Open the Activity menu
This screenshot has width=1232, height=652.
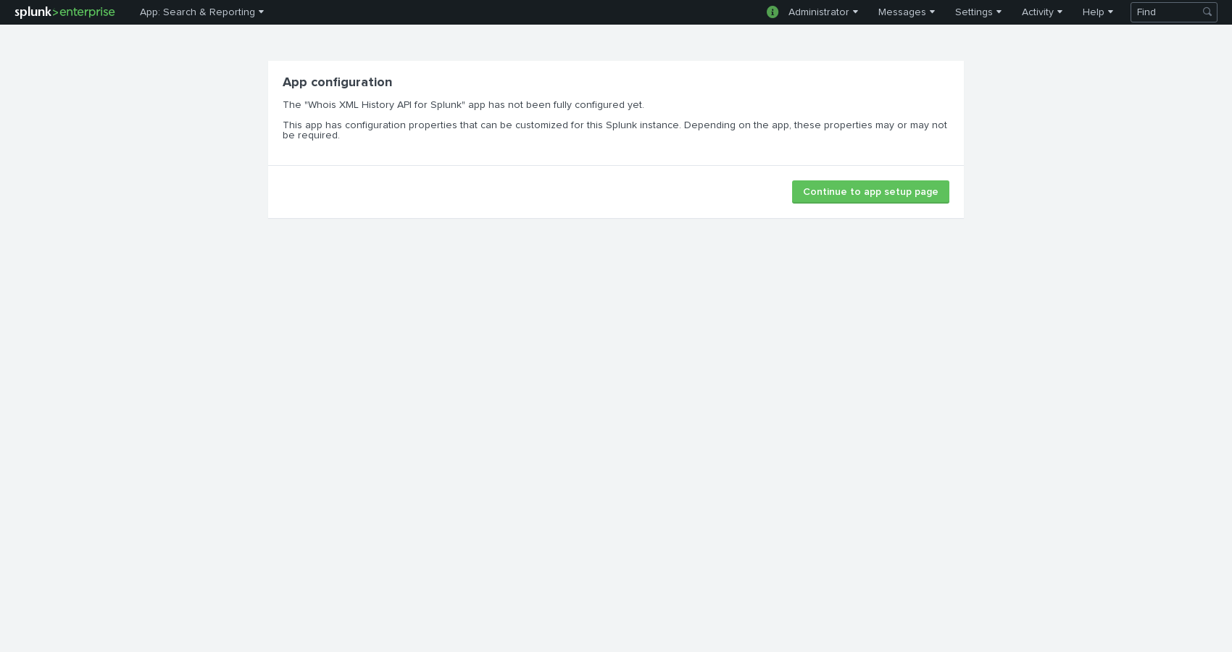click(1042, 12)
